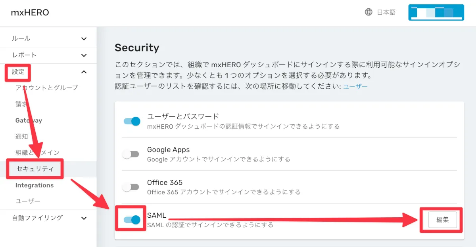This screenshot has width=476, height=247.
Task: Click the globe language icon
Action: (x=369, y=12)
